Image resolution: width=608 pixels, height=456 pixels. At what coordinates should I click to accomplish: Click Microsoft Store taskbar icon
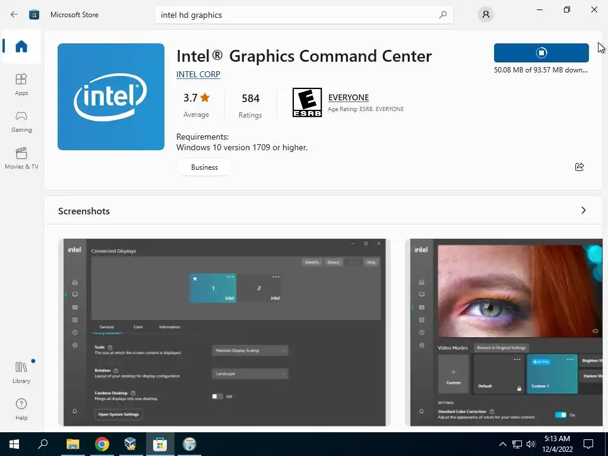coord(160,444)
